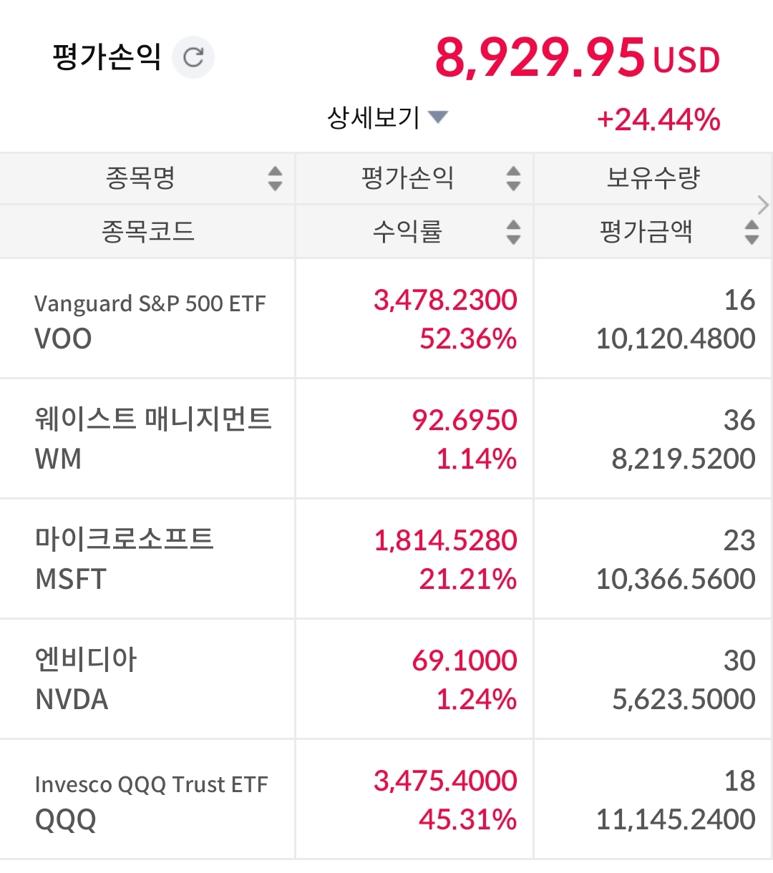Sort by 수익률 column arrows

click(x=513, y=232)
